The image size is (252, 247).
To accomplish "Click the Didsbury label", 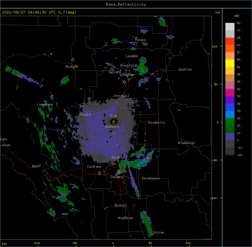I will [112, 126].
